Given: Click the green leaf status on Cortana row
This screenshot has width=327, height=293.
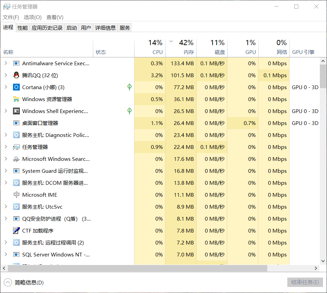Looking at the screenshot, I should (x=129, y=87).
